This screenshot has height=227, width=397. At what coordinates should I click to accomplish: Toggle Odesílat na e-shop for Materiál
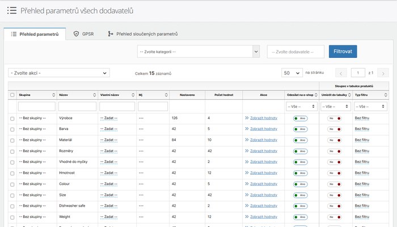pyautogui.click(x=300, y=140)
